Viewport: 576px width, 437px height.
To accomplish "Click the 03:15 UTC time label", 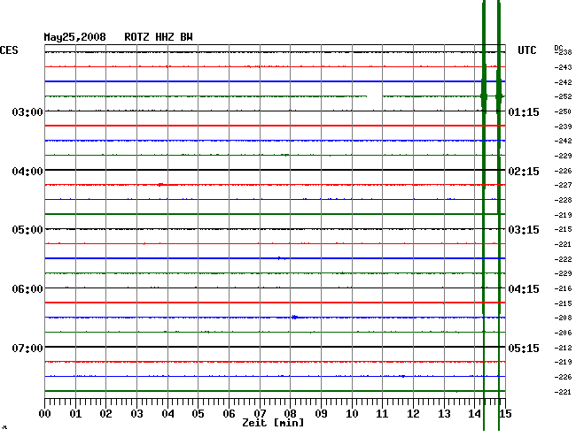I will click(x=524, y=230).
